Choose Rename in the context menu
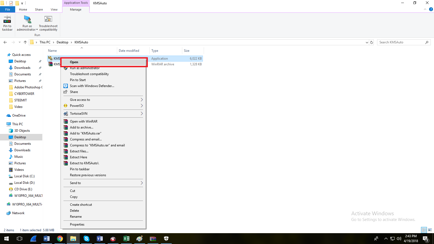 pyautogui.click(x=103, y=217)
